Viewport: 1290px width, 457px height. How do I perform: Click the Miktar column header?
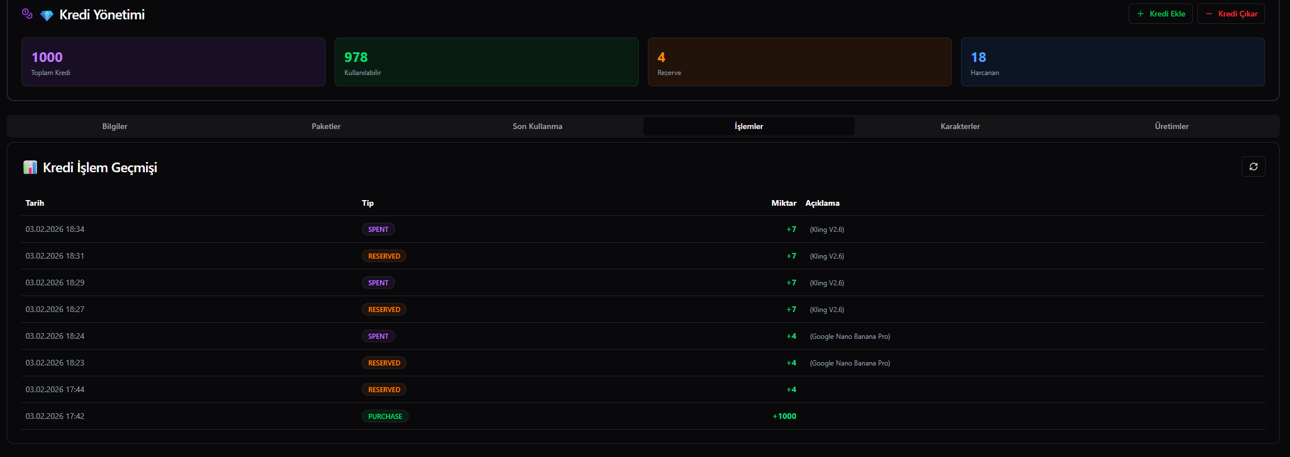click(784, 203)
